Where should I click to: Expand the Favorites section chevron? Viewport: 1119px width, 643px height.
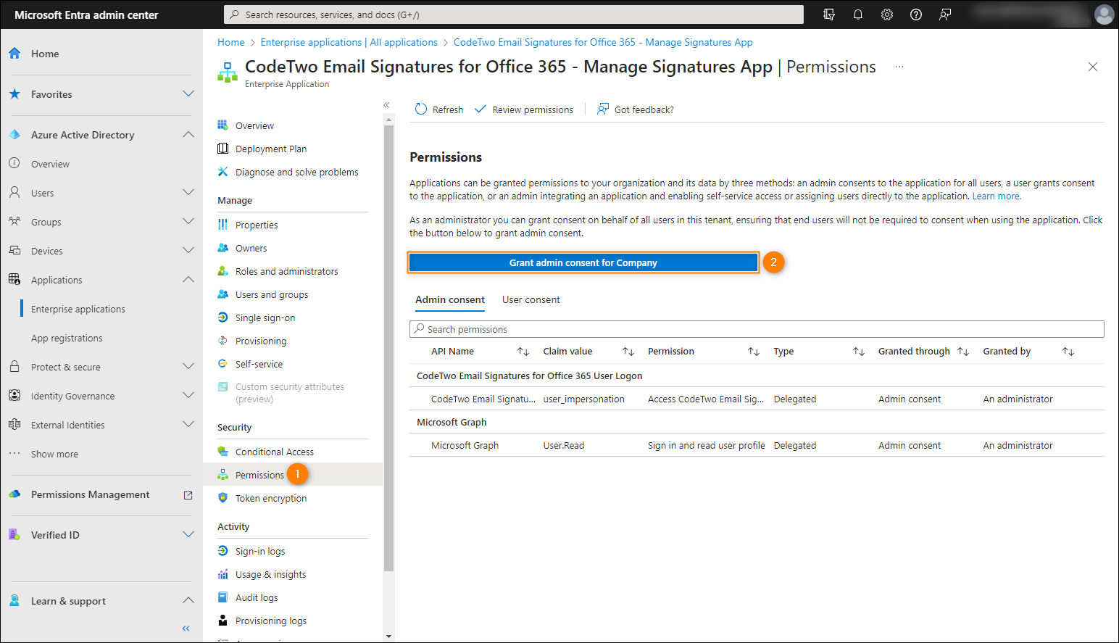(x=188, y=94)
